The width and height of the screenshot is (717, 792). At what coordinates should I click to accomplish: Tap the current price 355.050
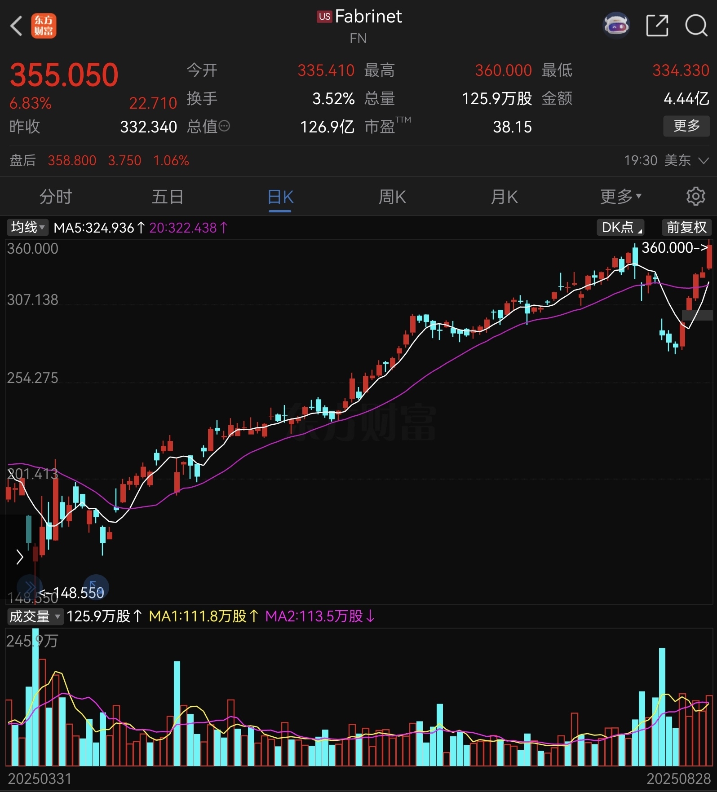coord(64,75)
